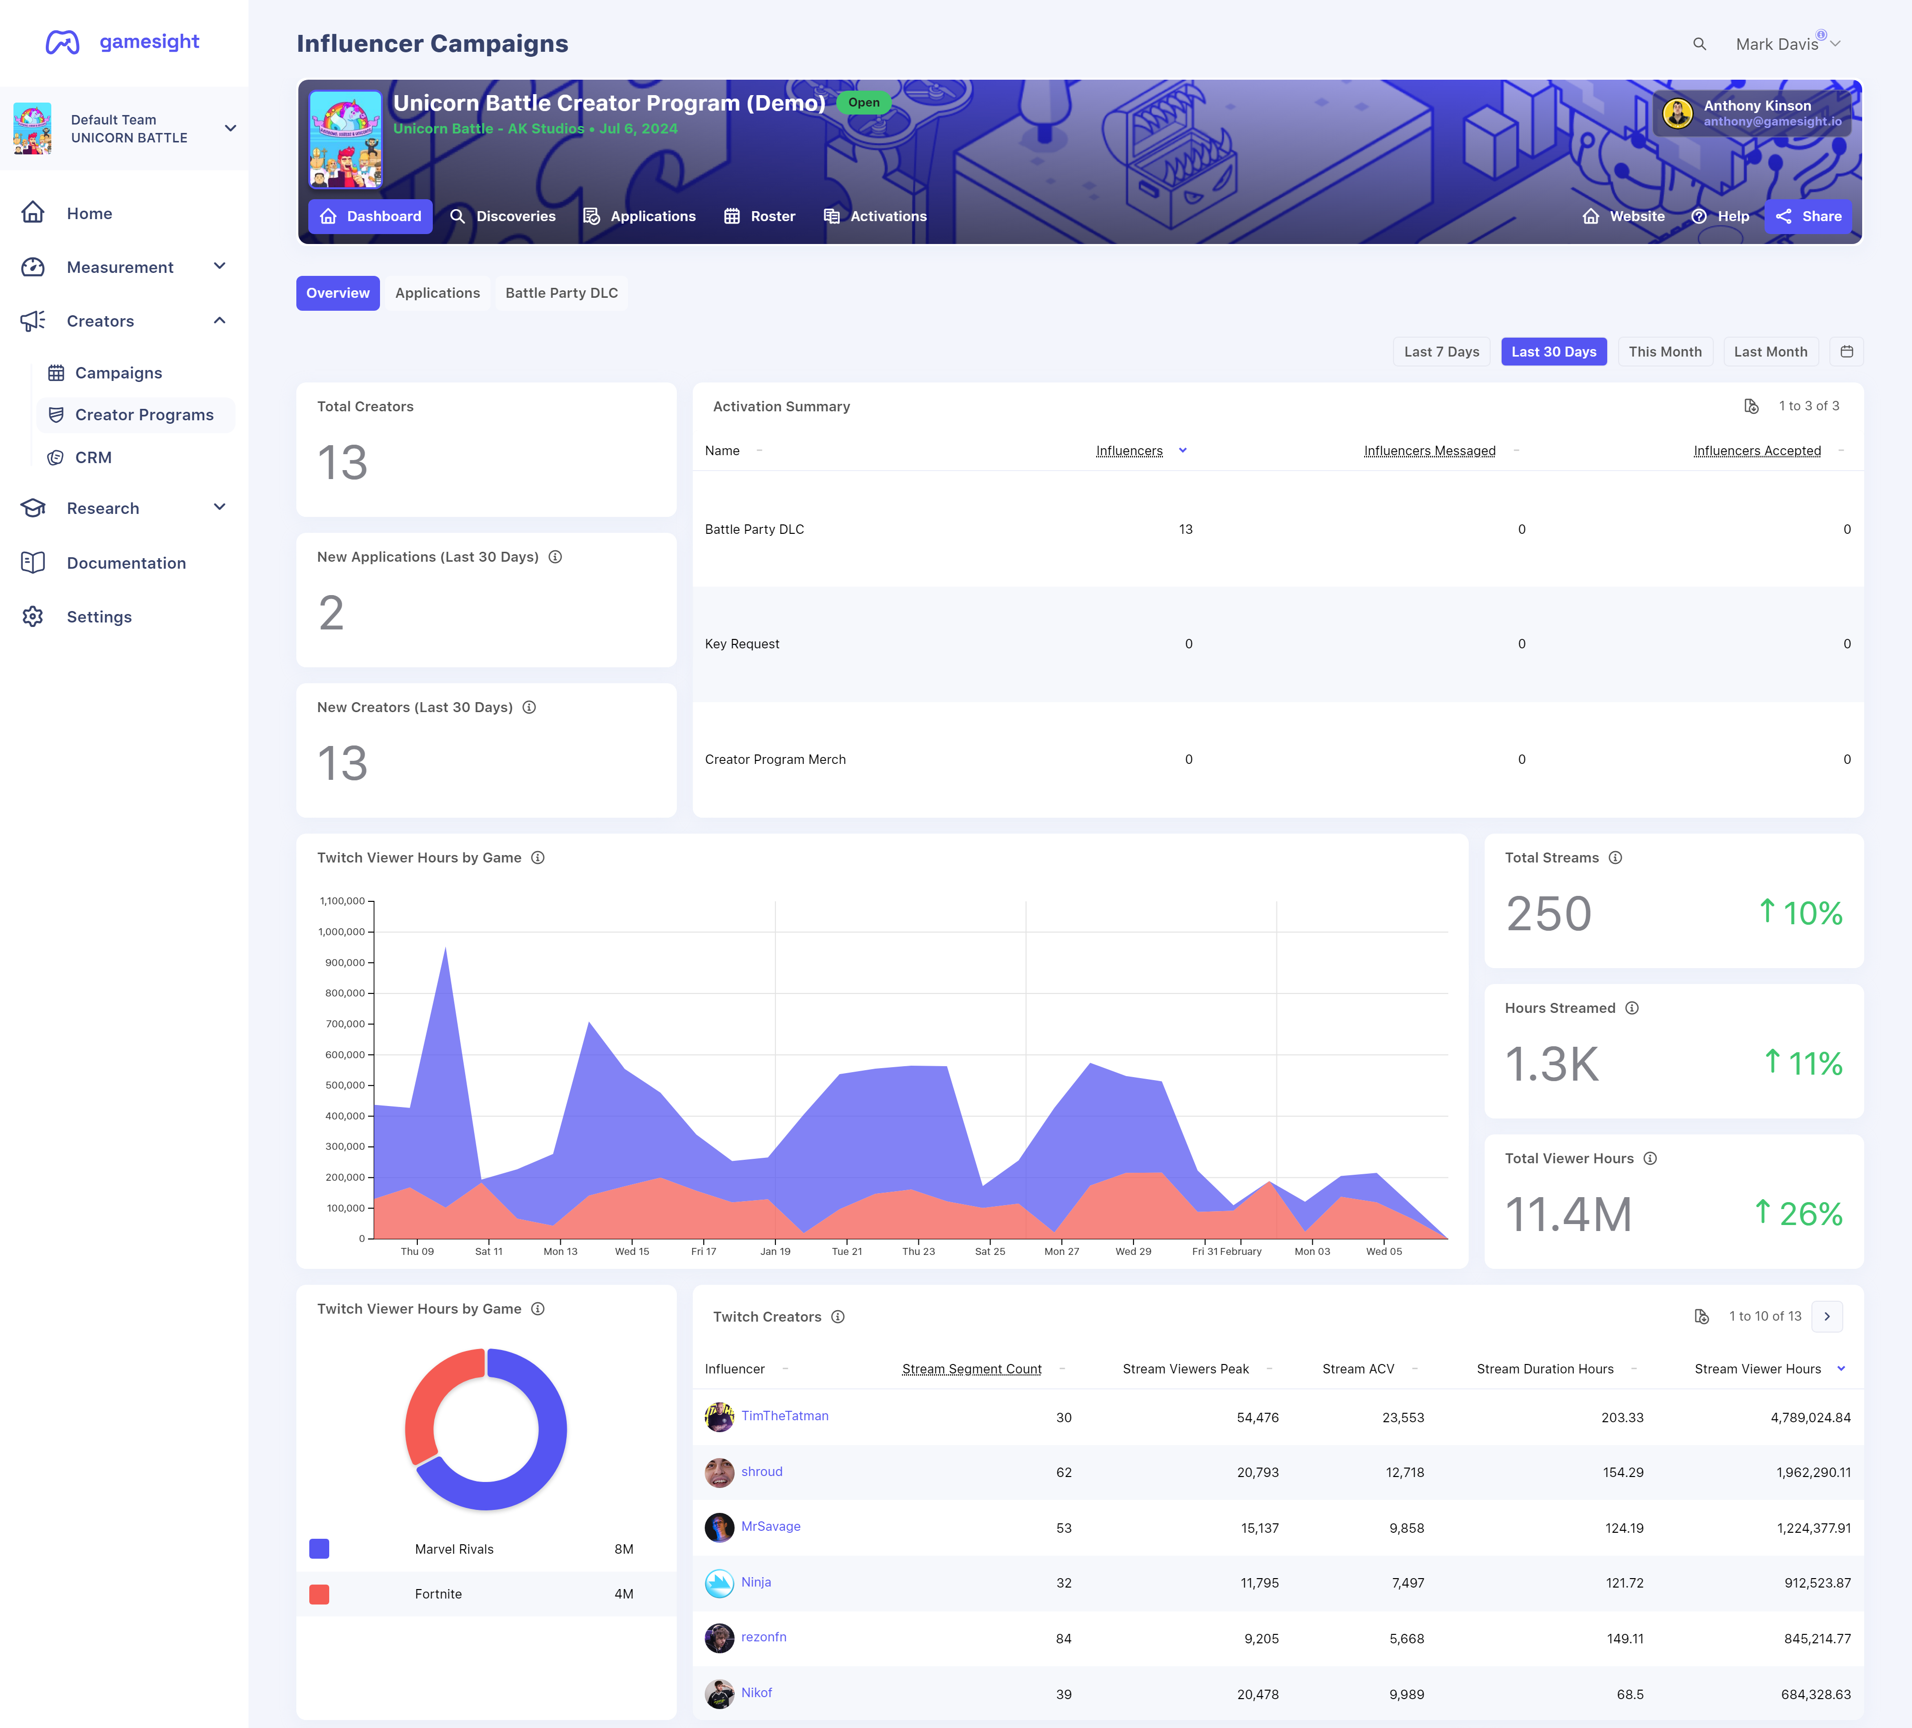The width and height of the screenshot is (1912, 1728).
Task: Click the Campaigns calendar icon
Action: click(x=56, y=372)
